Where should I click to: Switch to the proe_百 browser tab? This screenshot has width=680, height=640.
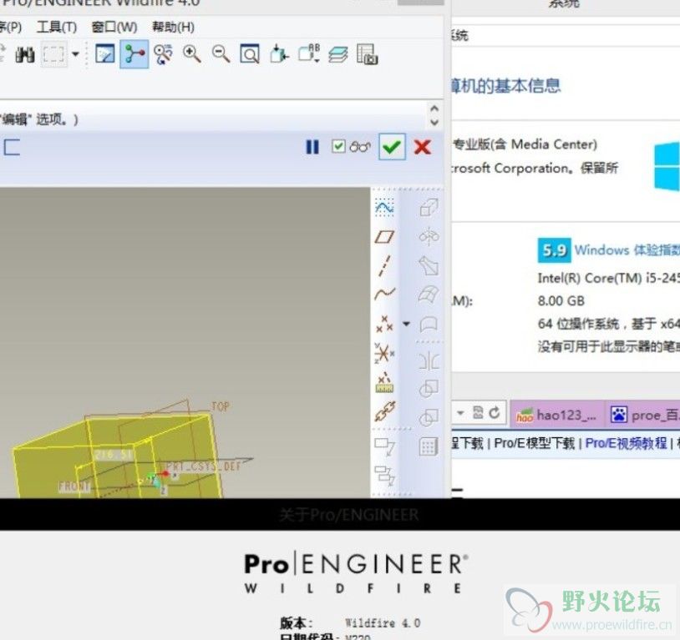click(x=642, y=415)
